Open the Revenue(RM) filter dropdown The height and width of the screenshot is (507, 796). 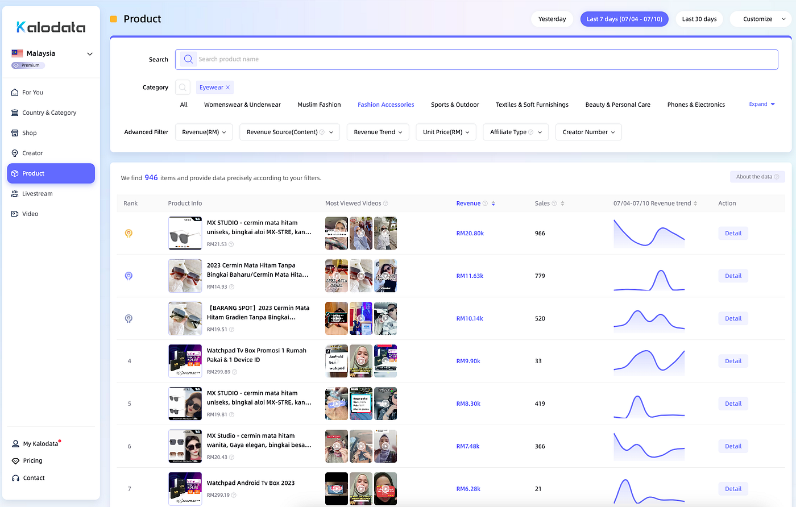pos(204,132)
